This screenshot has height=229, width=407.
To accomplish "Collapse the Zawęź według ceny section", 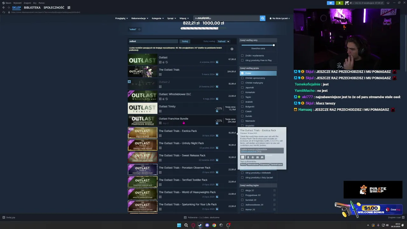I will [x=258, y=40].
